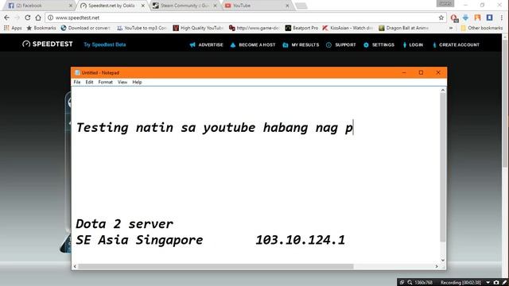Click the camera snapshot icon in recorder bar

496,283
